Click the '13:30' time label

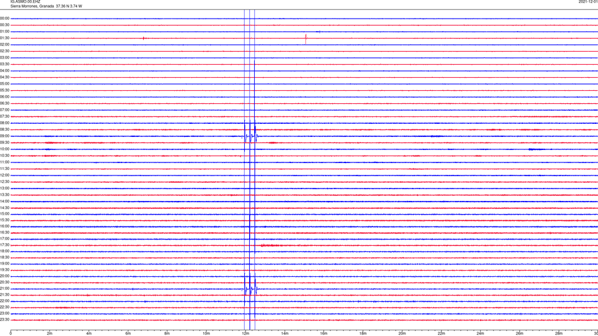coord(4,195)
